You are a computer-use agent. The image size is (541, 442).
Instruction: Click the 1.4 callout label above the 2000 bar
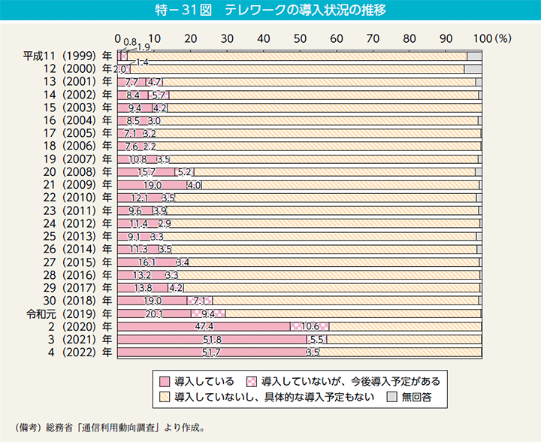tap(142, 62)
